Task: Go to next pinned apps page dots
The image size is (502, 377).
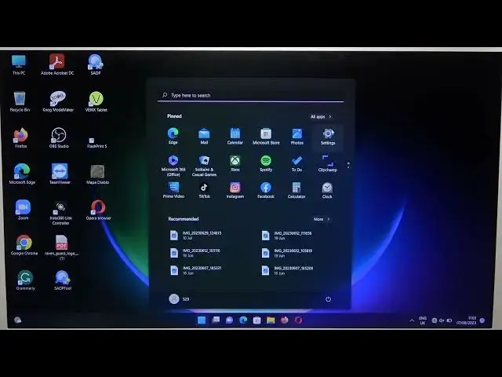Action: click(x=348, y=165)
